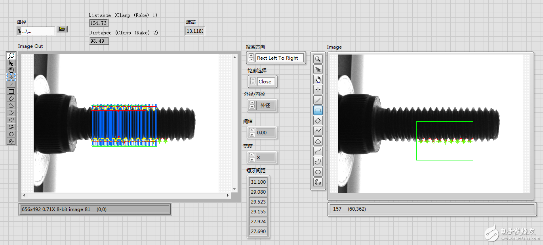This screenshot has width=543, height=245.
Task: Click thread pitch array value 29.080
Action: pyautogui.click(x=258, y=192)
